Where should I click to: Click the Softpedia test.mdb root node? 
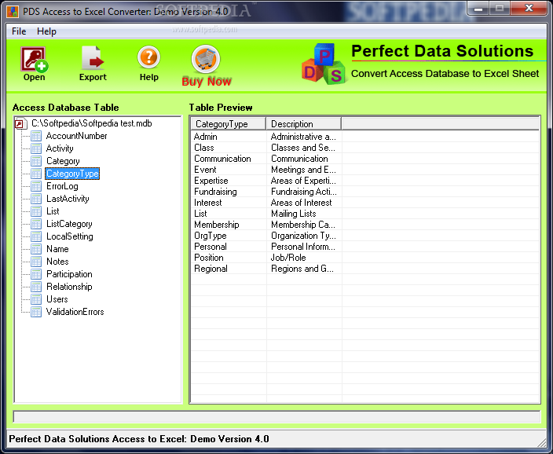[x=92, y=123]
